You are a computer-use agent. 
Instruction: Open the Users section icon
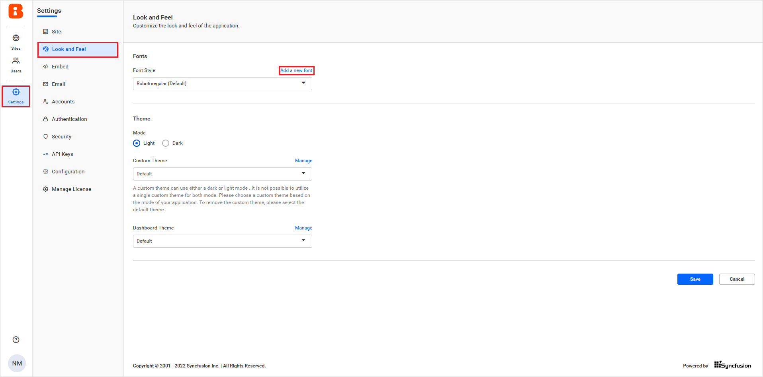(16, 61)
